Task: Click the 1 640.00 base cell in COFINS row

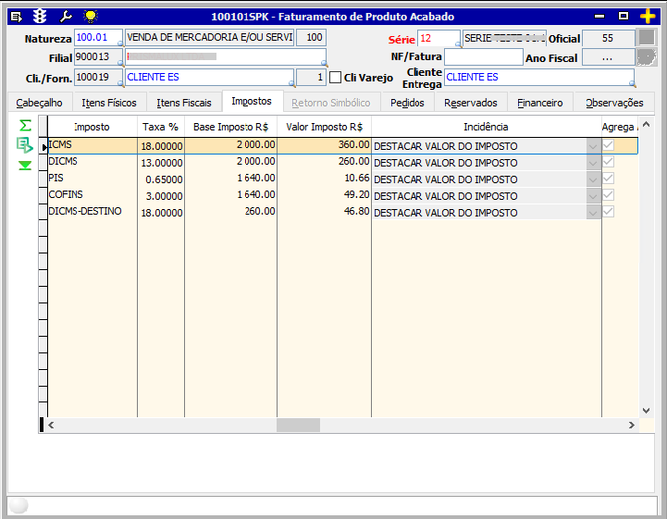Action: tap(230, 195)
